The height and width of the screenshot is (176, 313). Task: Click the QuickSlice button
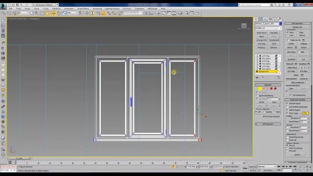291,60
